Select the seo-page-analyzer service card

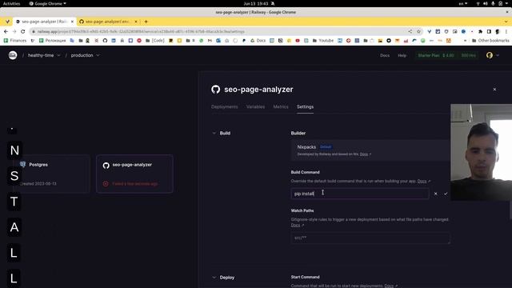[134, 174]
